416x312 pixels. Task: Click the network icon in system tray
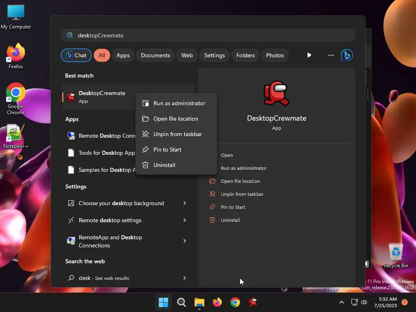click(x=354, y=302)
